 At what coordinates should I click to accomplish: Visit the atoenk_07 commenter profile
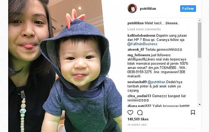tap(136, 49)
